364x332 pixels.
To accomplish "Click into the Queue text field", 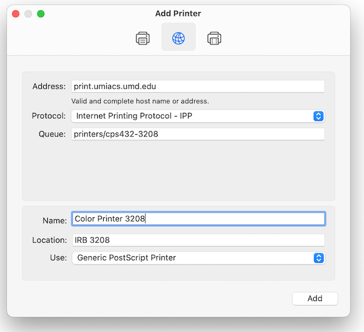I will click(198, 134).
